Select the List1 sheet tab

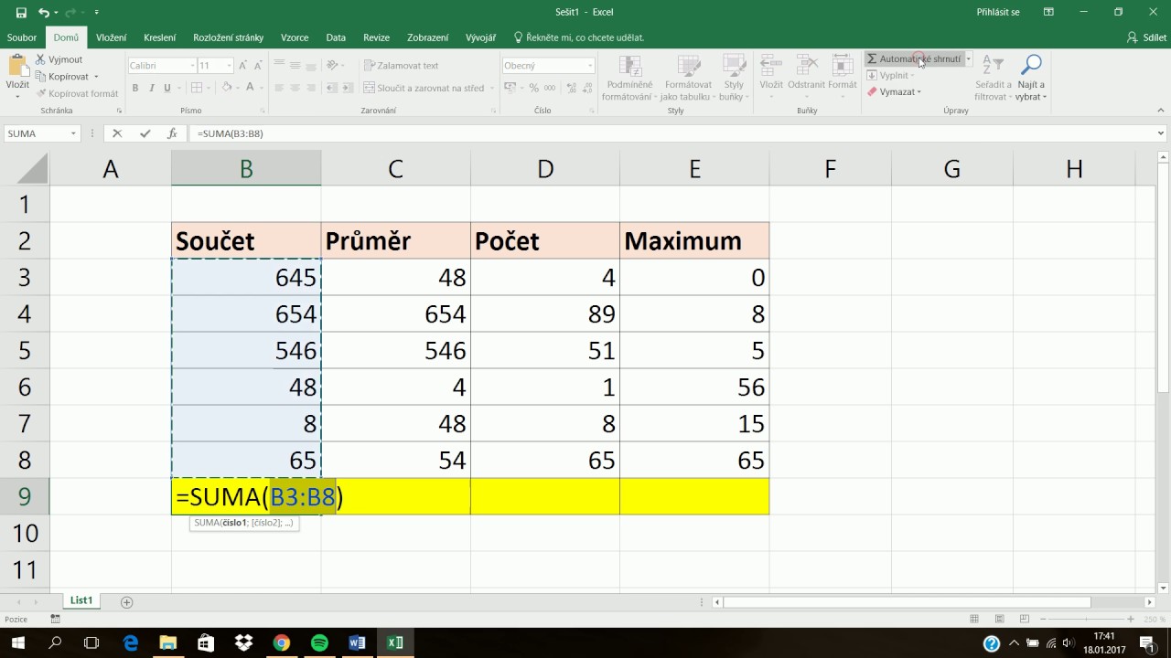point(81,600)
